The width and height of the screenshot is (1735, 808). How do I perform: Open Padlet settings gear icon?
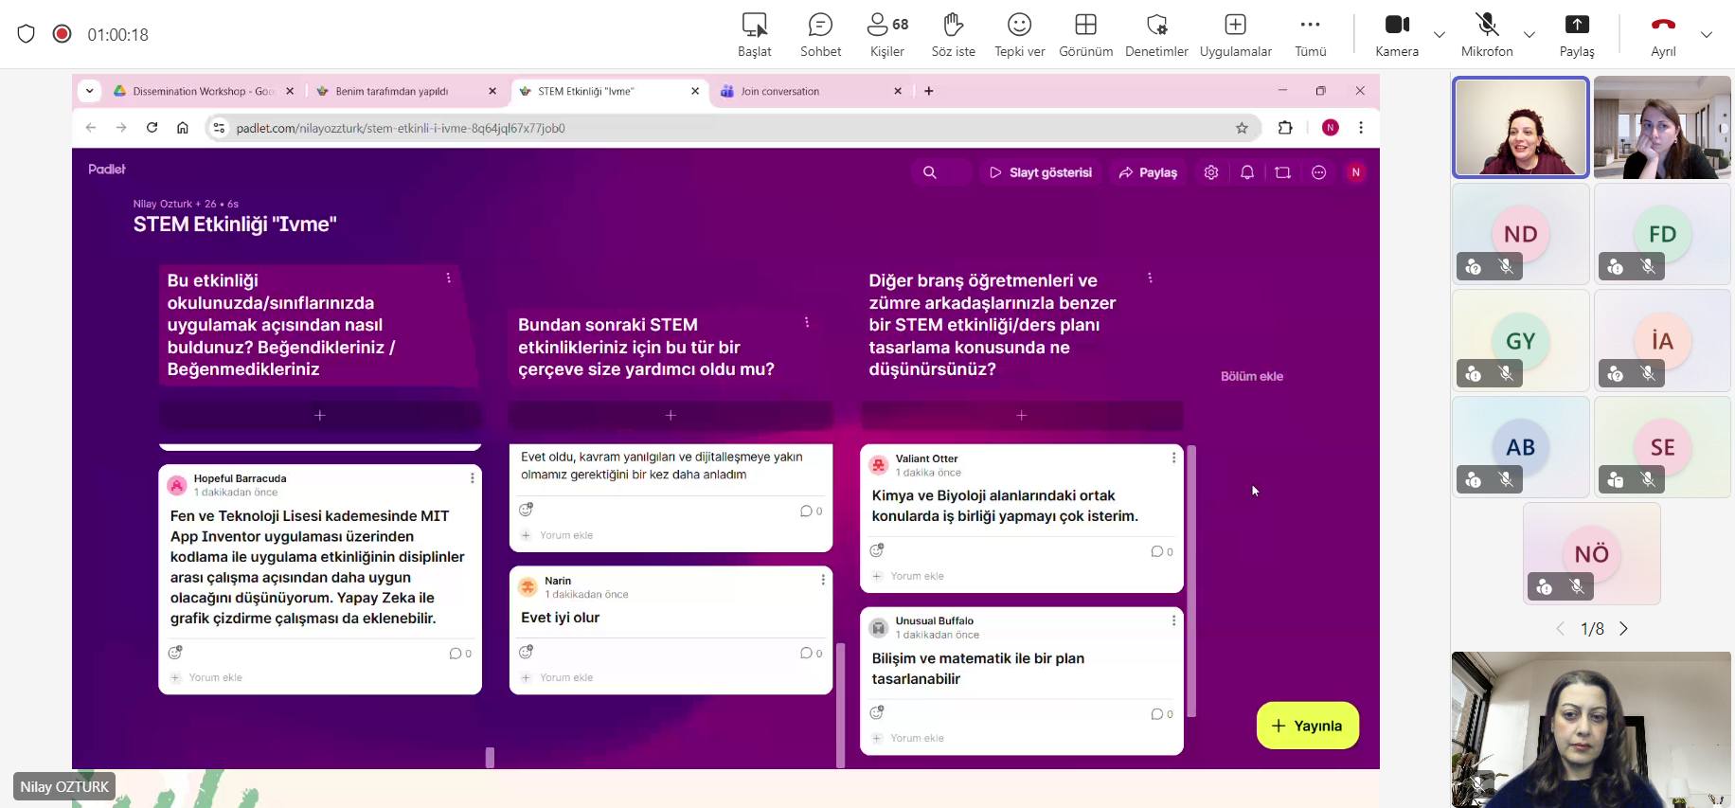1210,172
